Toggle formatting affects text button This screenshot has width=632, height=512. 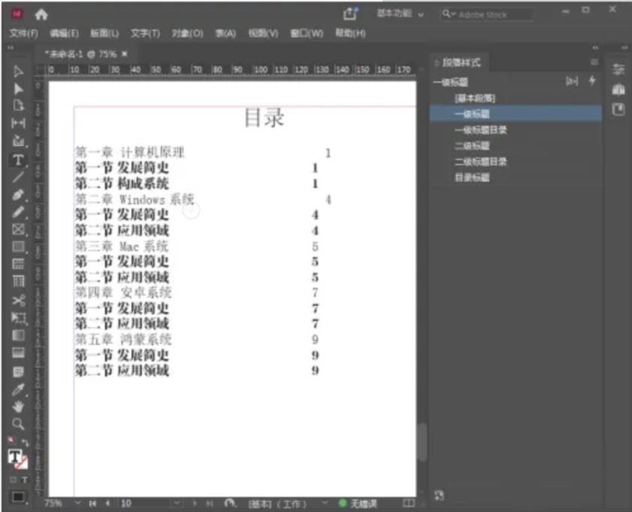pyautogui.click(x=25, y=479)
